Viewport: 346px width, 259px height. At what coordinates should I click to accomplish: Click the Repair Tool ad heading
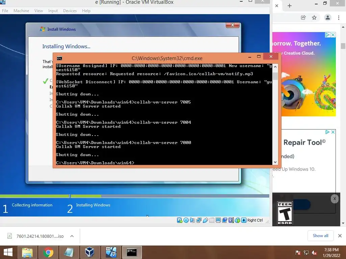(x=304, y=143)
